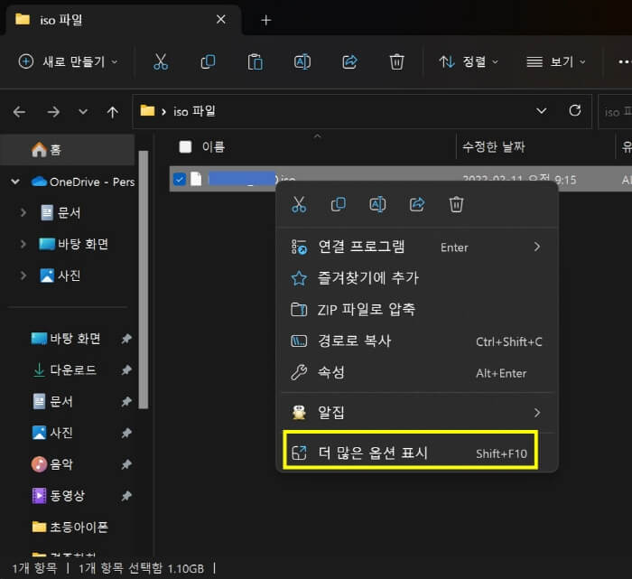Click the context menu Share icon
Screen dimensions: 632x579
[417, 204]
